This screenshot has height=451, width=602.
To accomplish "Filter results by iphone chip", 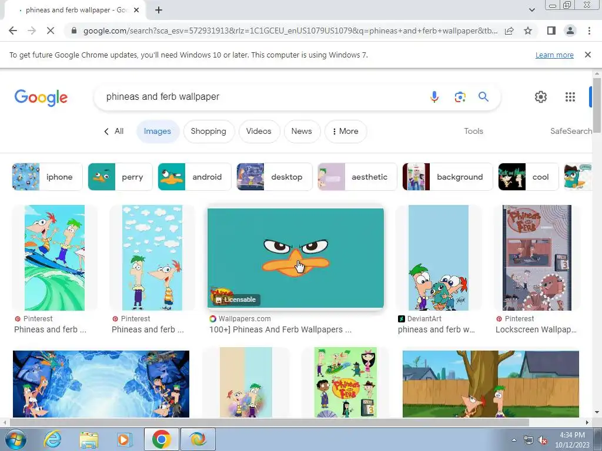I will (x=47, y=177).
